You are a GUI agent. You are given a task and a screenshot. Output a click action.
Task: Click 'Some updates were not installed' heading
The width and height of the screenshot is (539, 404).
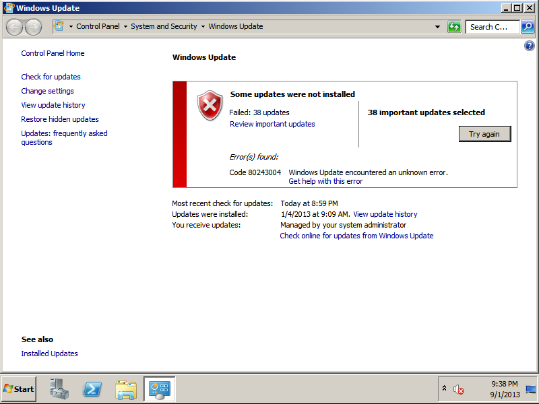point(292,94)
